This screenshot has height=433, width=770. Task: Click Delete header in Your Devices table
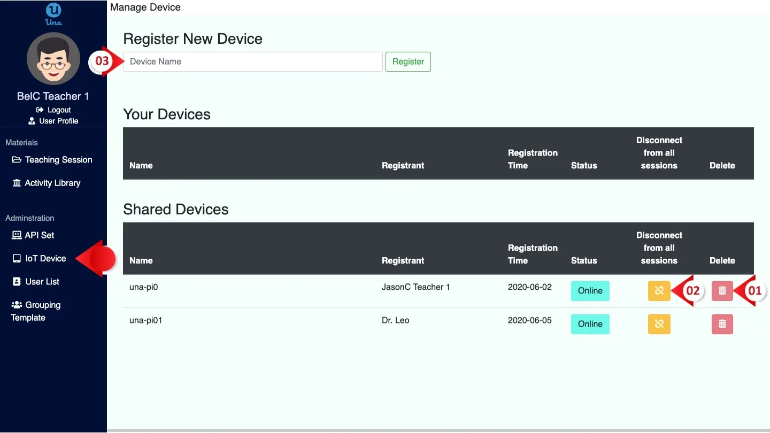[722, 166]
